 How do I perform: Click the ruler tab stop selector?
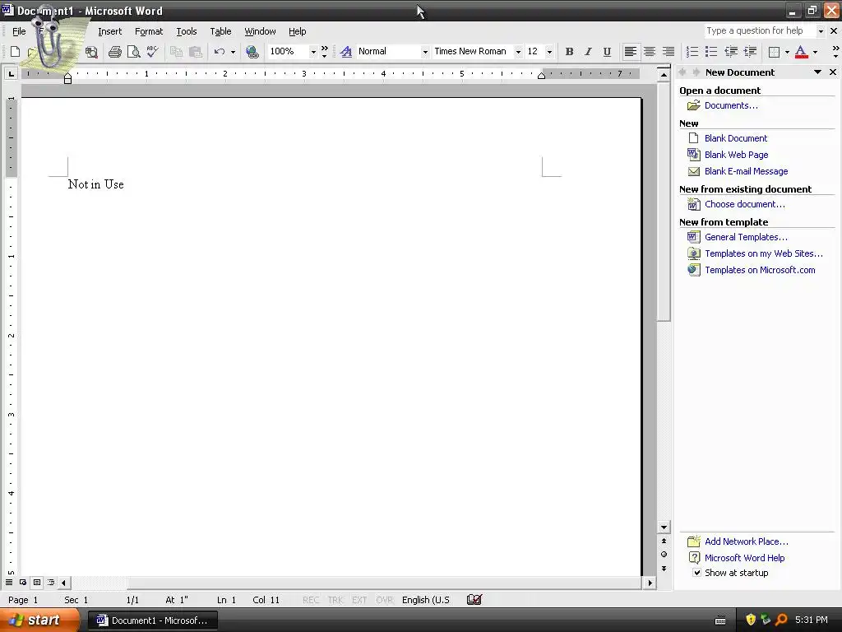(11, 73)
